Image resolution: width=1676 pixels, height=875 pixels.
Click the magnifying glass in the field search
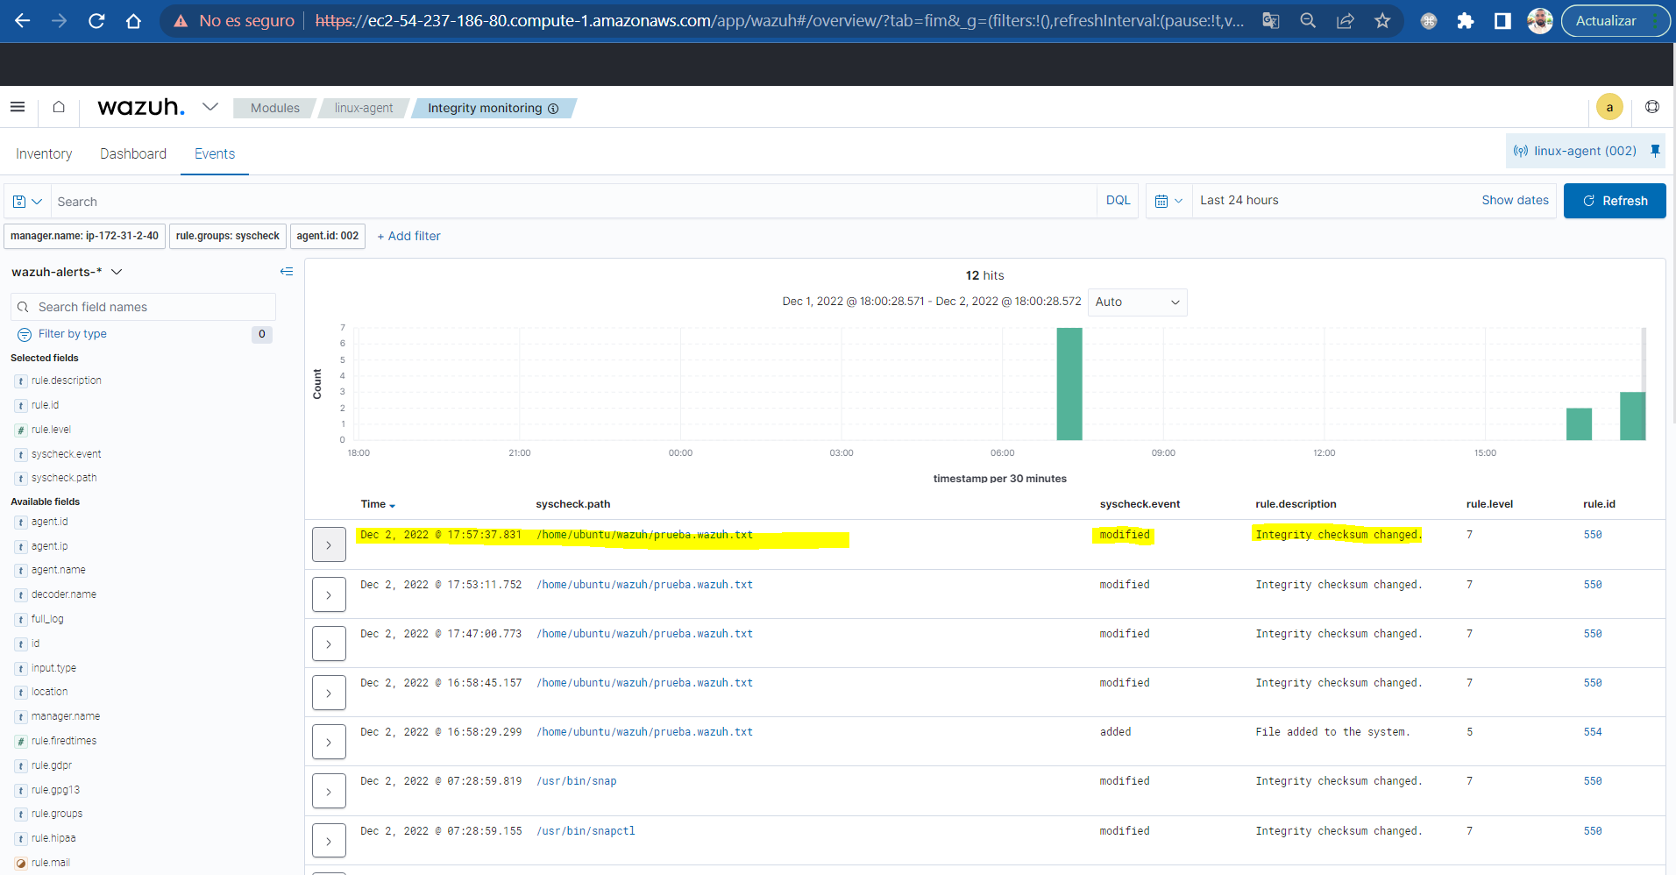(x=23, y=306)
